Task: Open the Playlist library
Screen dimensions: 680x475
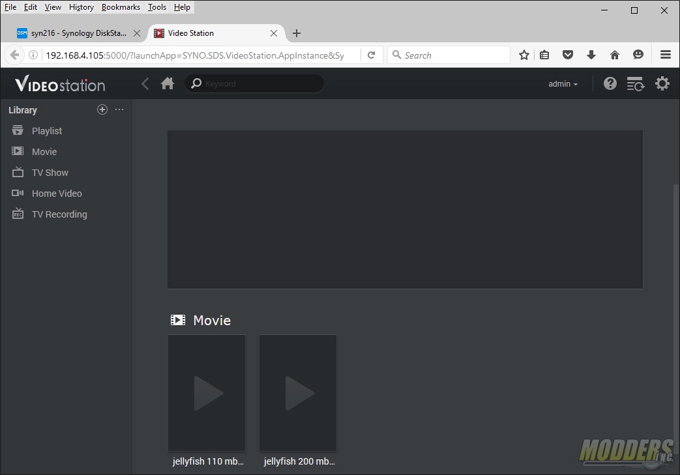Action: pyautogui.click(x=47, y=131)
